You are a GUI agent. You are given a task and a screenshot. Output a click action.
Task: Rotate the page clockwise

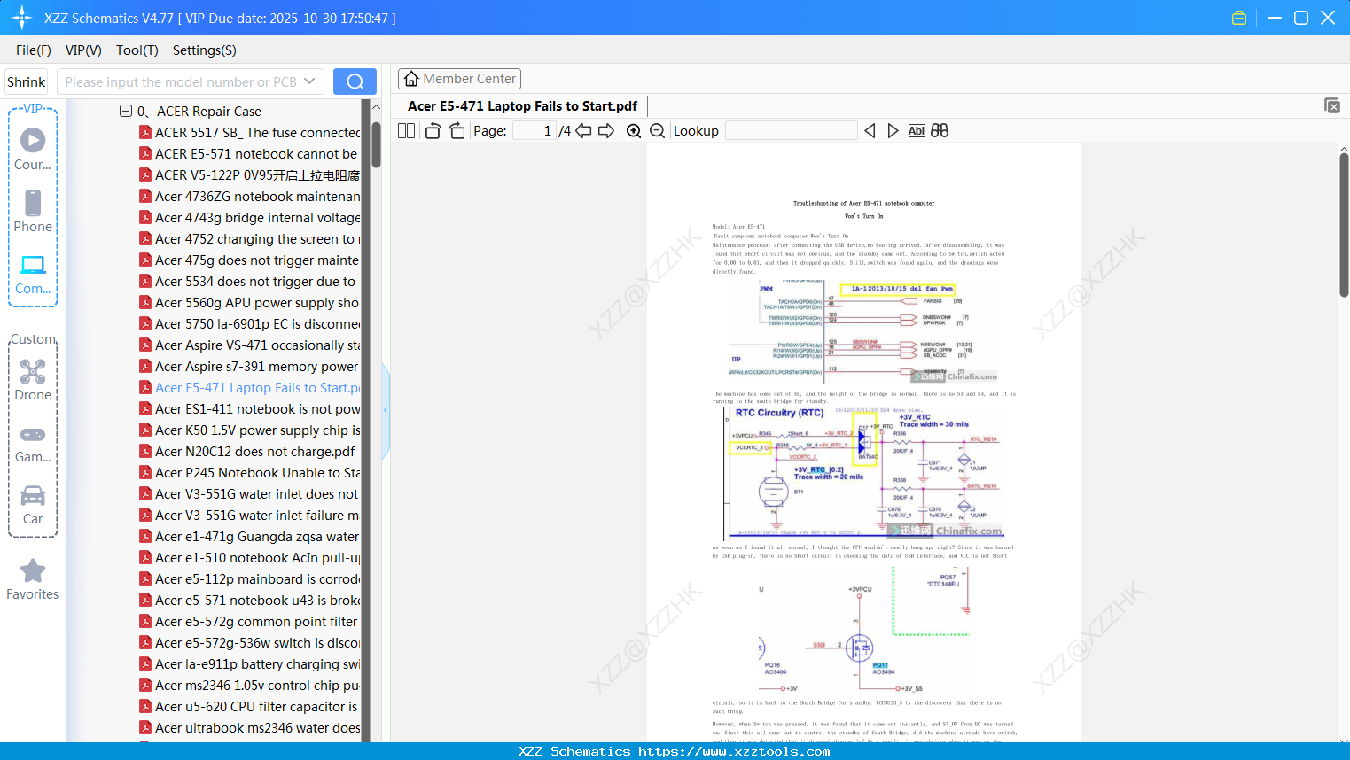point(457,131)
